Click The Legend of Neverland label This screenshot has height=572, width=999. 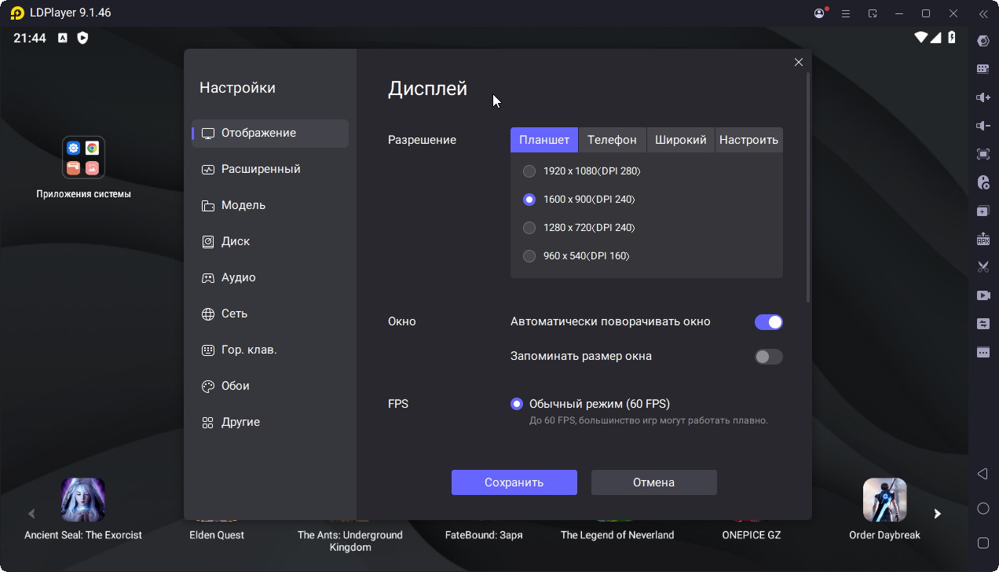click(x=617, y=535)
